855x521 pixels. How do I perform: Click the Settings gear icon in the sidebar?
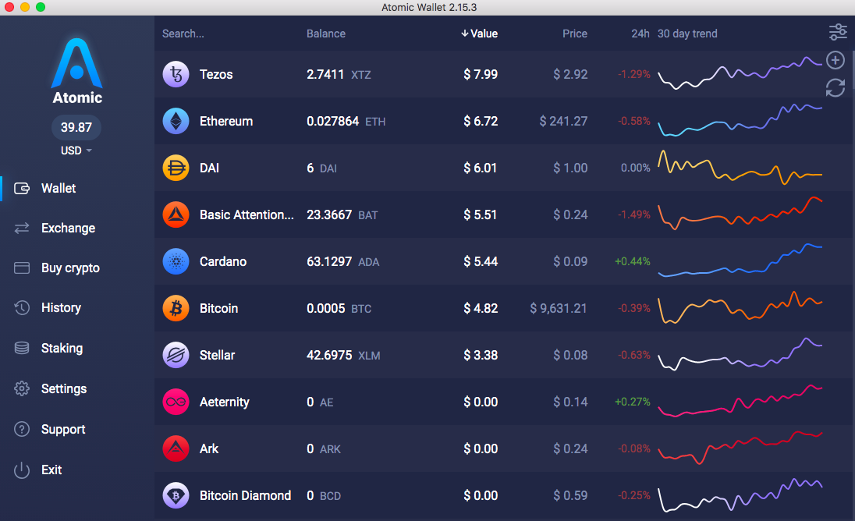click(22, 388)
